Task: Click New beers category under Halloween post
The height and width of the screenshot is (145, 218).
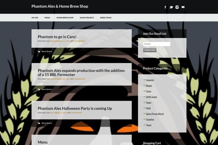Action: point(47,123)
